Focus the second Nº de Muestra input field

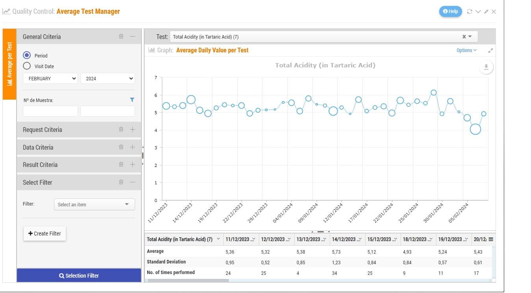[108, 111]
